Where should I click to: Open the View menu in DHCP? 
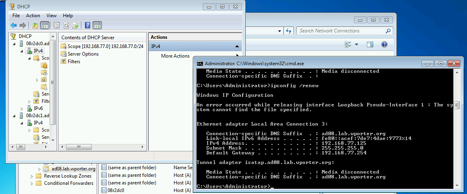coord(52,16)
